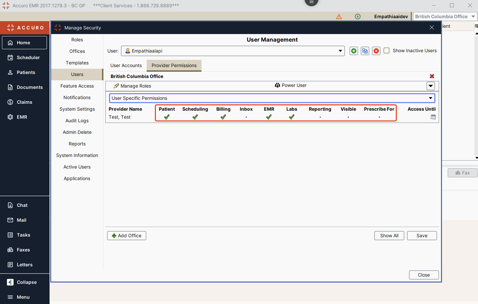Open the Scheduler module
This screenshot has height=304, width=478.
pyautogui.click(x=24, y=57)
